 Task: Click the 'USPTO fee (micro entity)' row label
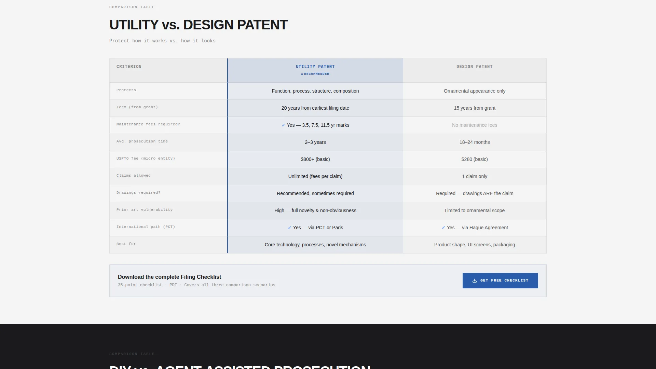point(146,159)
